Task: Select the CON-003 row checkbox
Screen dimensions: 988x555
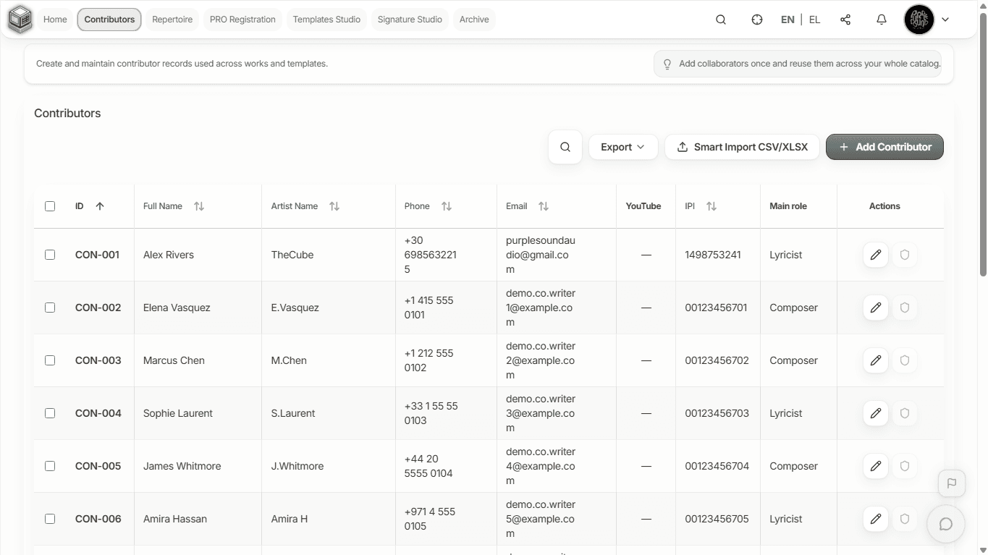Action: coord(50,360)
